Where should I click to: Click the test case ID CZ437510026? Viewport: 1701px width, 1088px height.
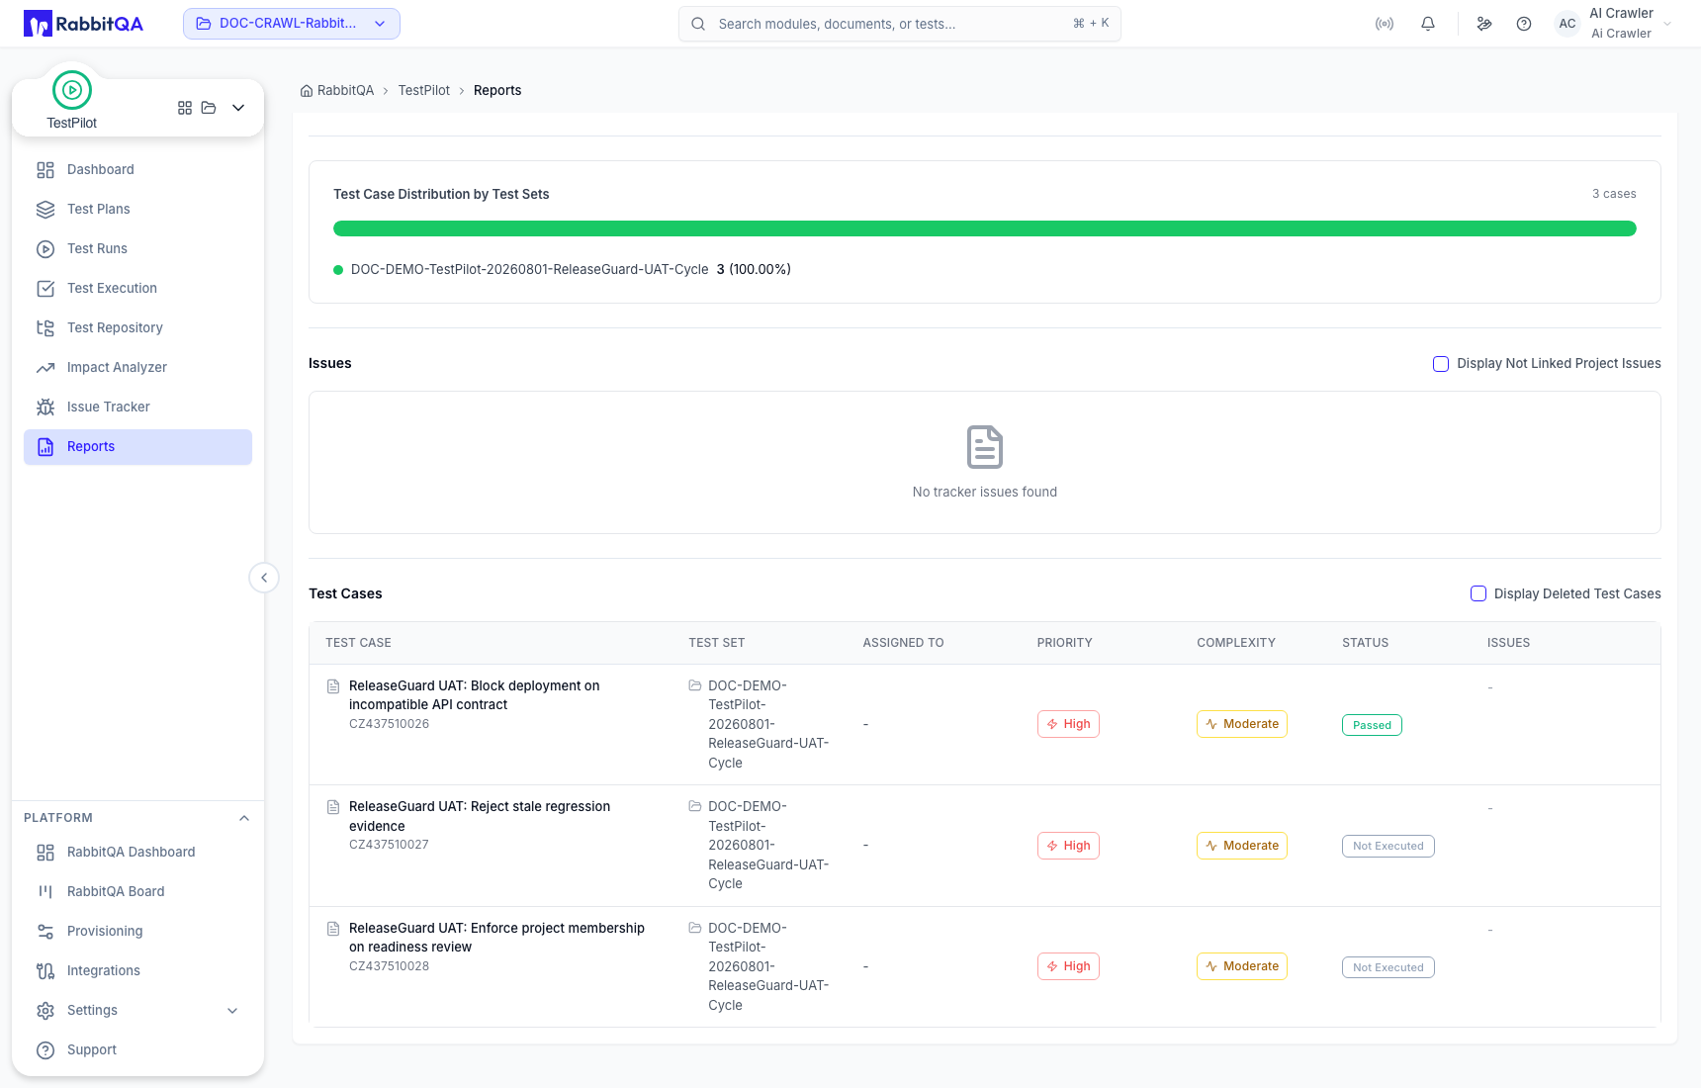tap(389, 724)
